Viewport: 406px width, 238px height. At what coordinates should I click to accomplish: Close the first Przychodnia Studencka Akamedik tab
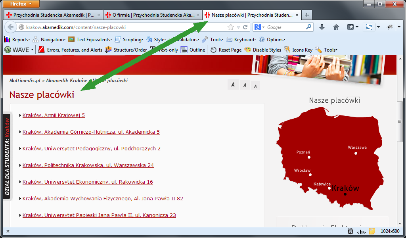click(x=99, y=15)
